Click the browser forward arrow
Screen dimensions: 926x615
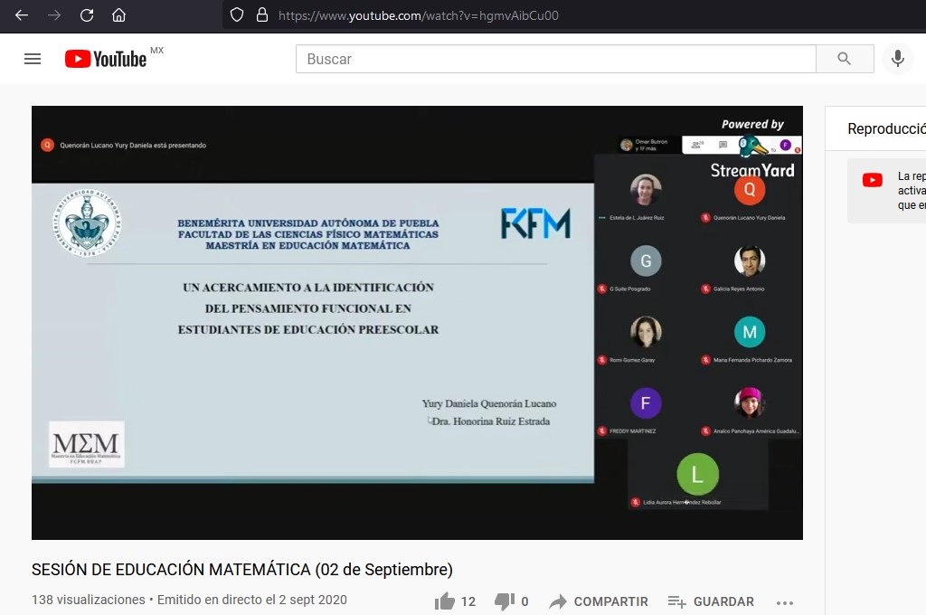coord(54,15)
